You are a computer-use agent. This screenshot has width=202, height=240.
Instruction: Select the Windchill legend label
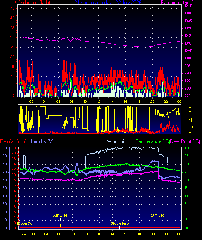[x=116, y=141]
